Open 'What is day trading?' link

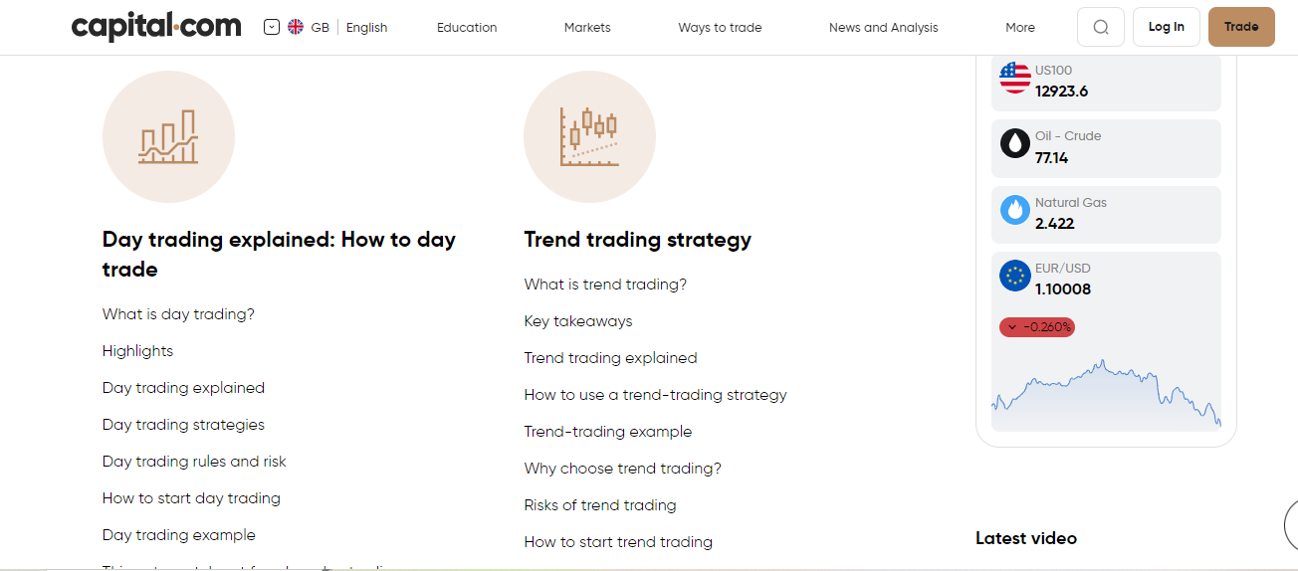pos(178,314)
